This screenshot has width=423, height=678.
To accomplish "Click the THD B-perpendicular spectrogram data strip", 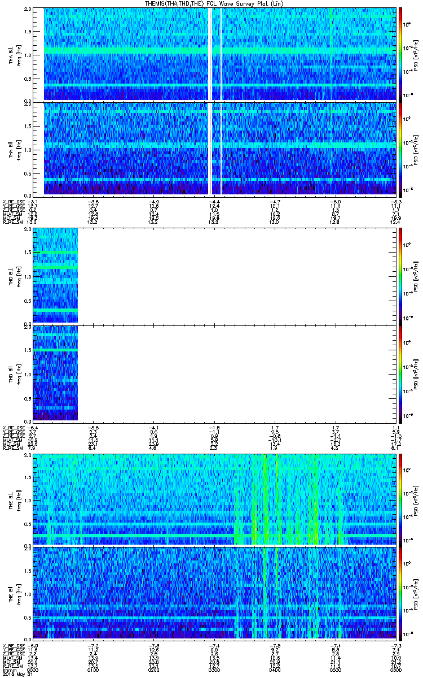I will pos(55,276).
